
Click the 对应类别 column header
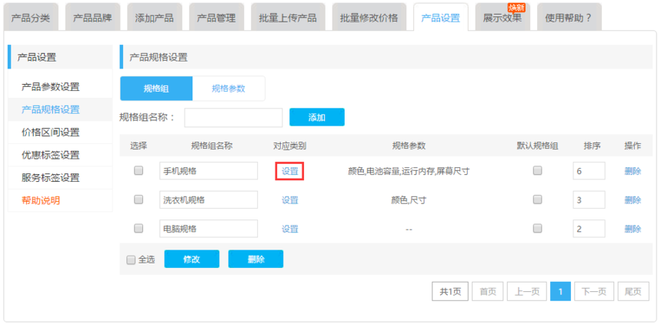tap(289, 146)
